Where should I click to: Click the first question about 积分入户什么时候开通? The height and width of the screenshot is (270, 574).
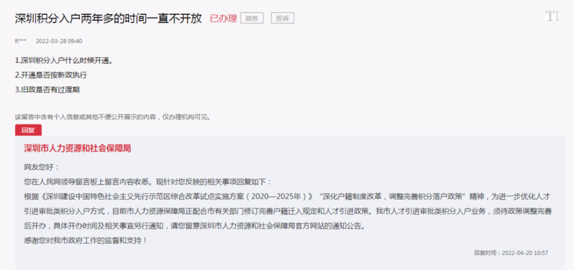[64, 60]
